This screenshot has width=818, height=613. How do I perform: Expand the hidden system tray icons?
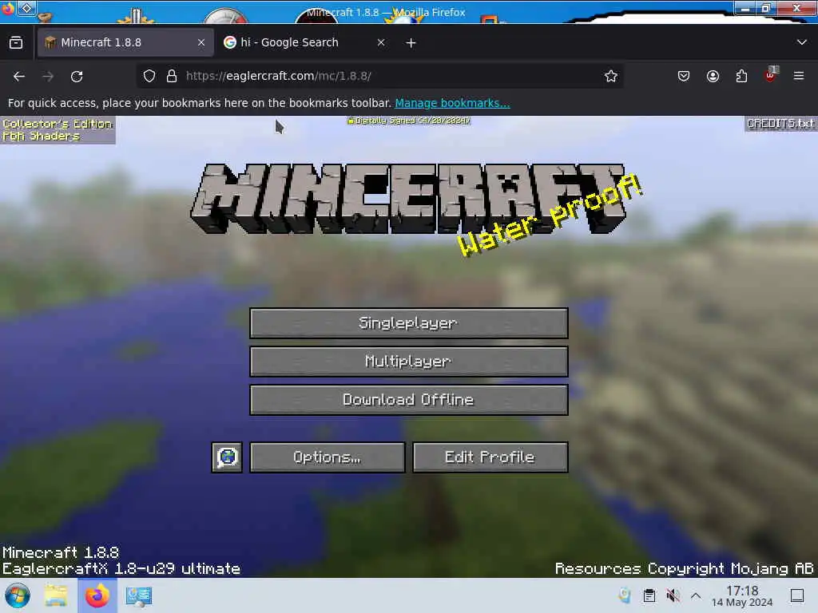click(696, 595)
